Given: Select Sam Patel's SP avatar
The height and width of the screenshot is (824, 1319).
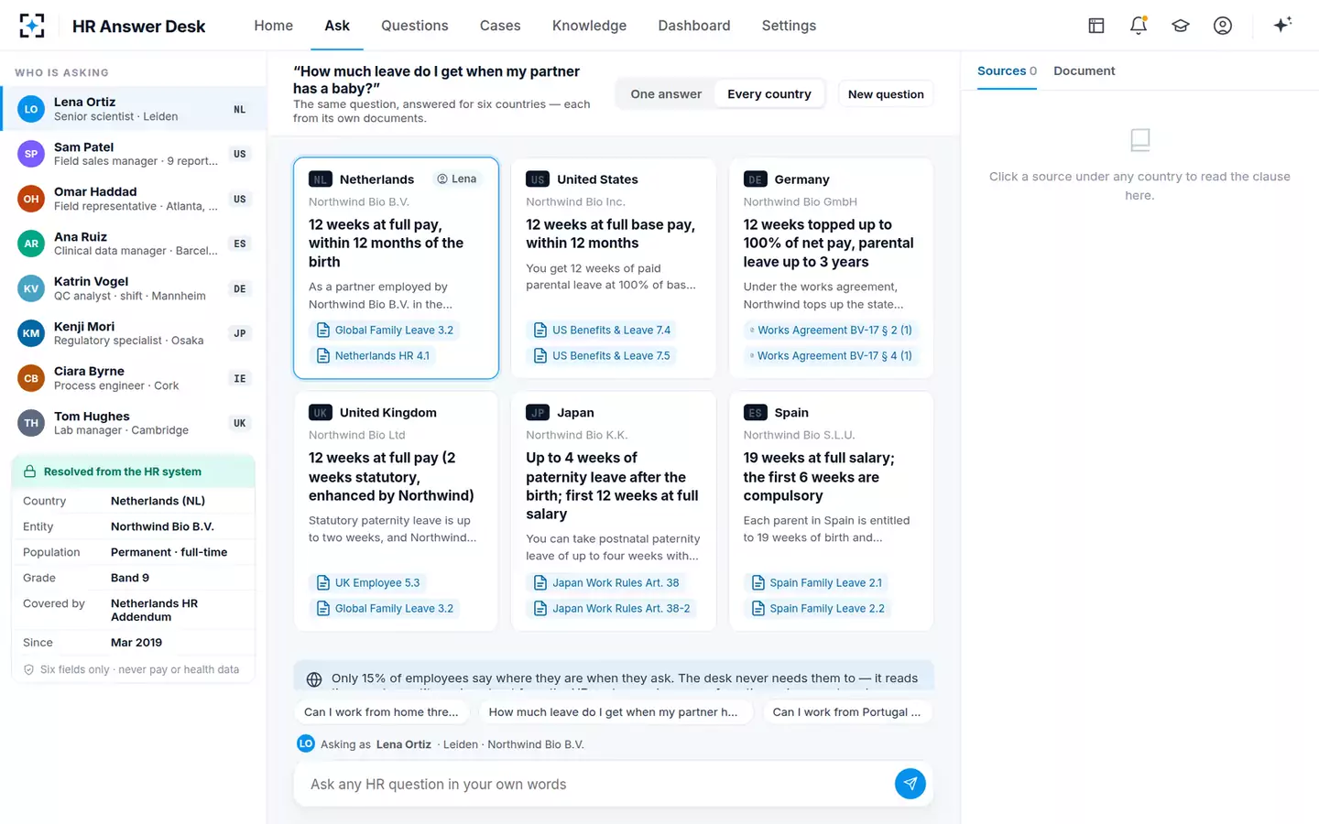Looking at the screenshot, I should click(31, 154).
